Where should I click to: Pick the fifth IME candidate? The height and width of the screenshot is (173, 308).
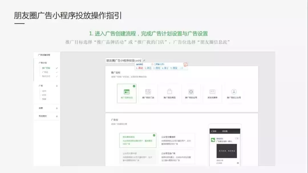coord(174,68)
